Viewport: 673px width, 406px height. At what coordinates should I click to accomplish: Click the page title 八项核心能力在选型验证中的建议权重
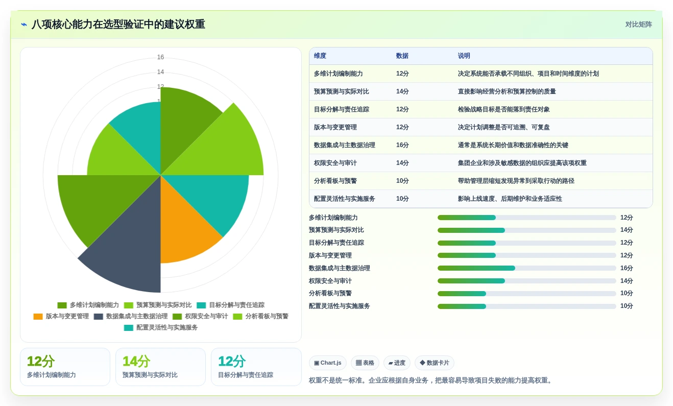118,24
